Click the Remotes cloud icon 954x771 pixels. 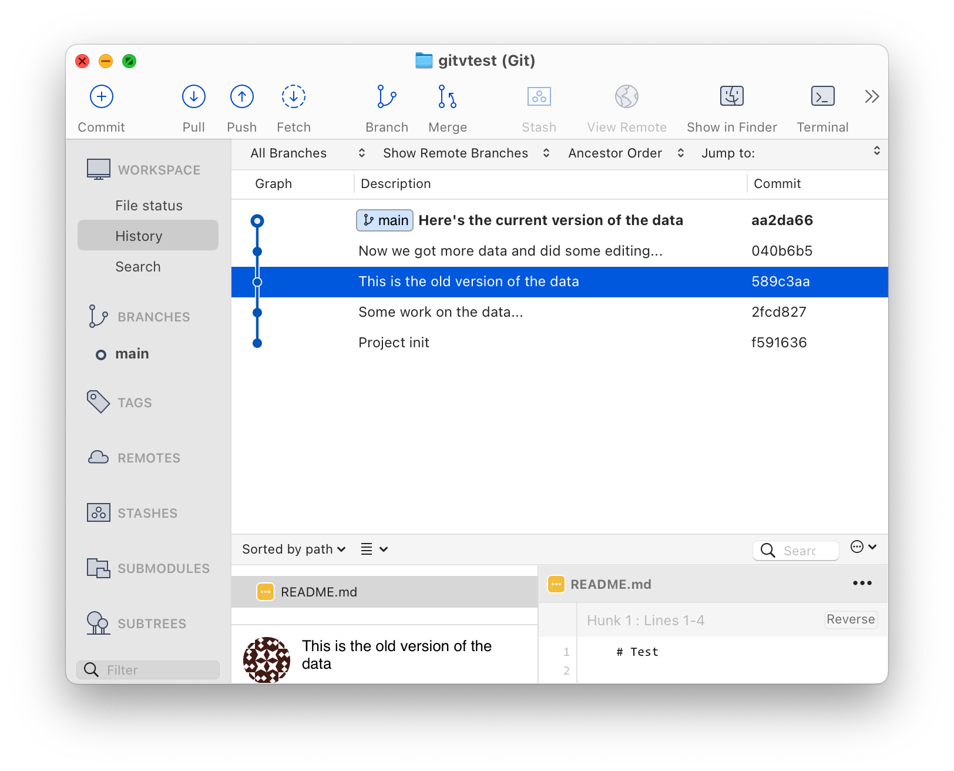98,457
